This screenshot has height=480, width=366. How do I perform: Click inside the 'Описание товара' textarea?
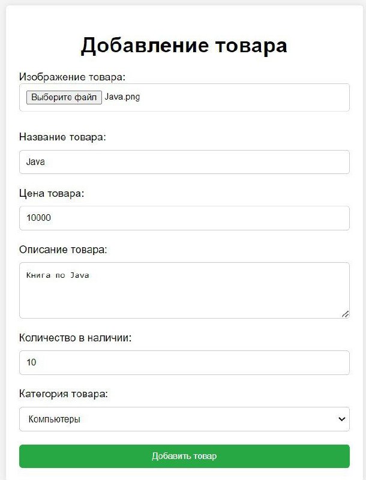pyautogui.click(x=184, y=290)
